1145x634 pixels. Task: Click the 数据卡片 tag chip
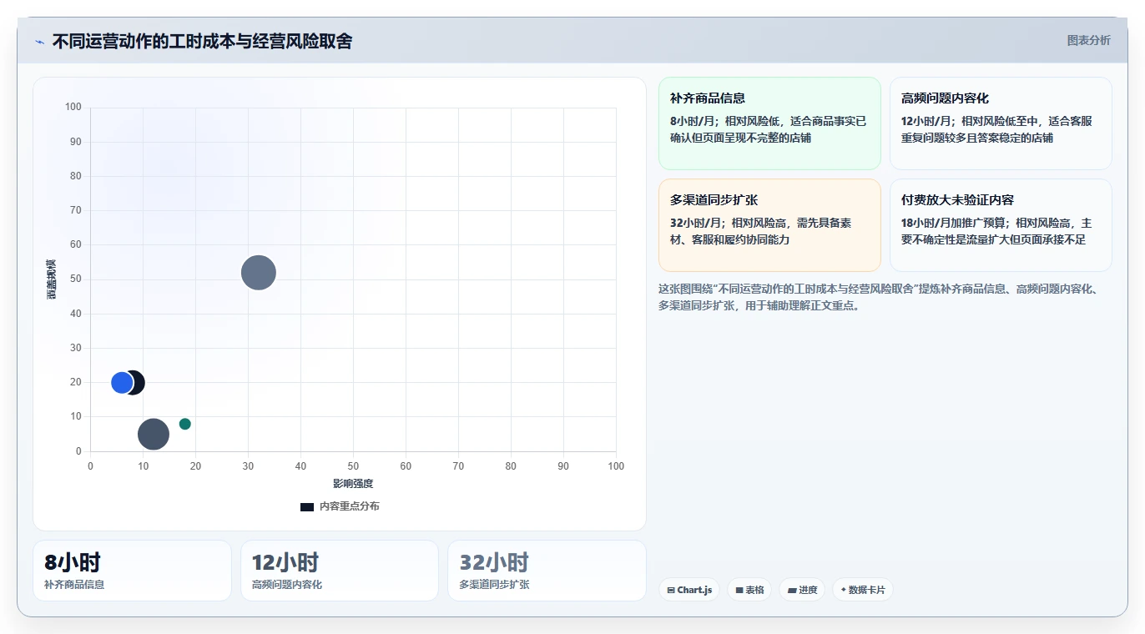862,590
